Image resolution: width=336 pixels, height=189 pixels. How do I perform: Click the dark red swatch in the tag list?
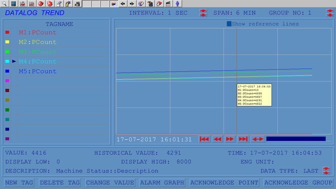7,90
